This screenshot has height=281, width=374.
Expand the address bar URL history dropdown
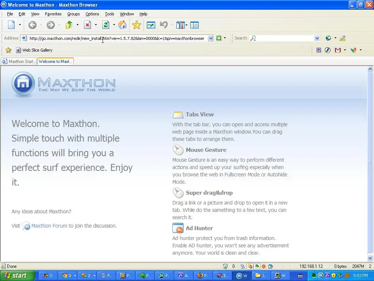click(x=210, y=38)
